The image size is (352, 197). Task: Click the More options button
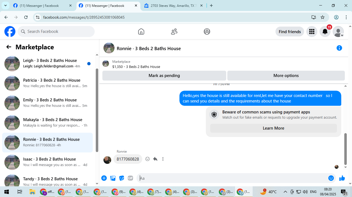pyautogui.click(x=286, y=76)
